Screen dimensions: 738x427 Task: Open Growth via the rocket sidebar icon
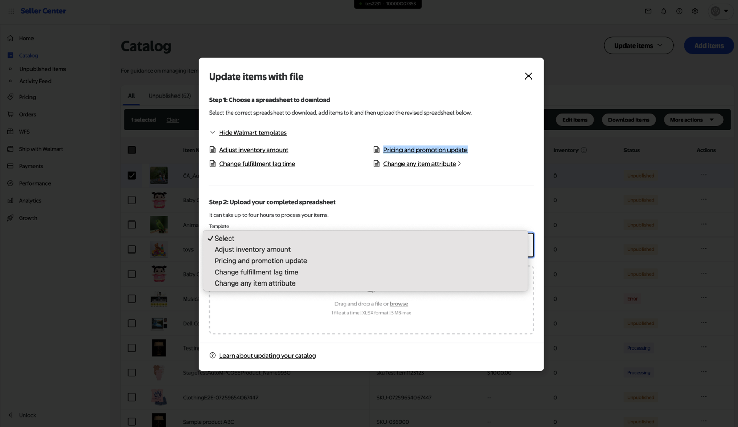[x=10, y=218]
